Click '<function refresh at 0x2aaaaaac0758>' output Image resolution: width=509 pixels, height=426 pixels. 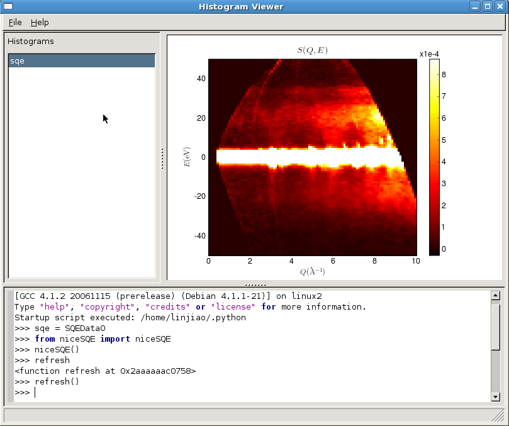point(105,371)
